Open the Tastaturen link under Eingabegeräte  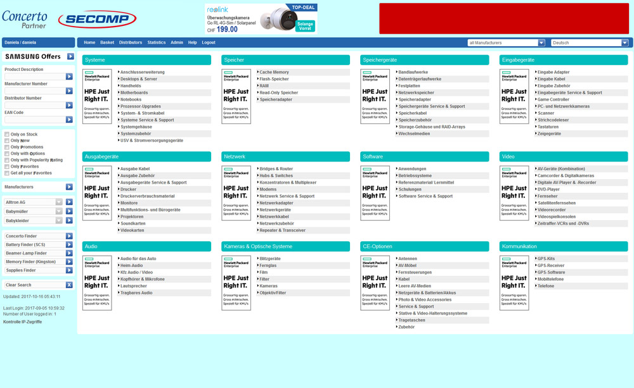pyautogui.click(x=548, y=127)
